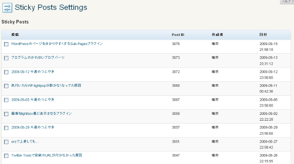Image resolution: width=294 pixels, height=164 pixels.
Task: Click Post ID value 3051
Action: point(176,142)
